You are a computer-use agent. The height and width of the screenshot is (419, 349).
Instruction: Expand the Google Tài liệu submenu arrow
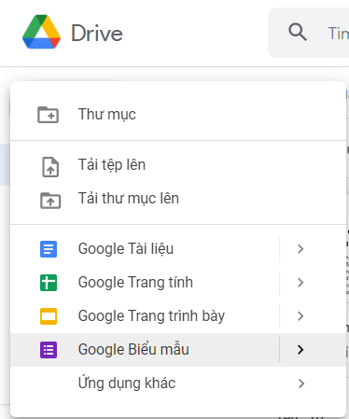pyautogui.click(x=300, y=249)
